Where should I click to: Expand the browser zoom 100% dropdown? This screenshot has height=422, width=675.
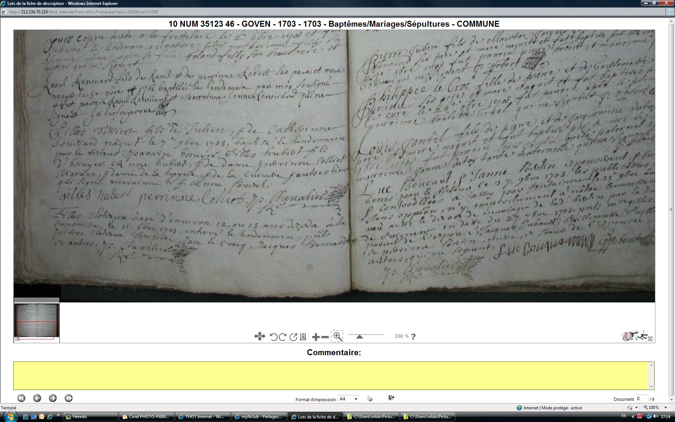click(666, 408)
